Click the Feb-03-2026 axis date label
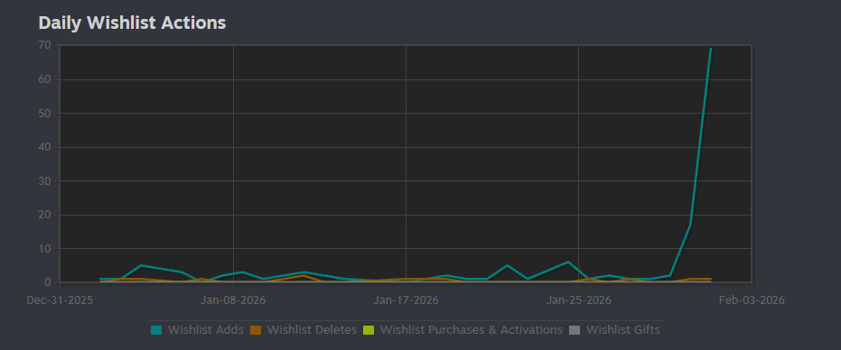 pyautogui.click(x=752, y=300)
